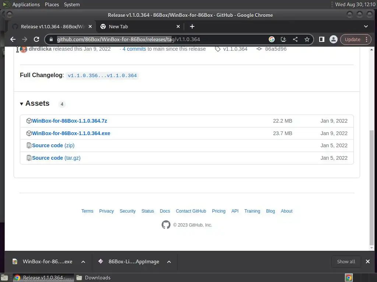Open a new tab with plus button
This screenshot has width=377, height=282.
(x=192, y=26)
